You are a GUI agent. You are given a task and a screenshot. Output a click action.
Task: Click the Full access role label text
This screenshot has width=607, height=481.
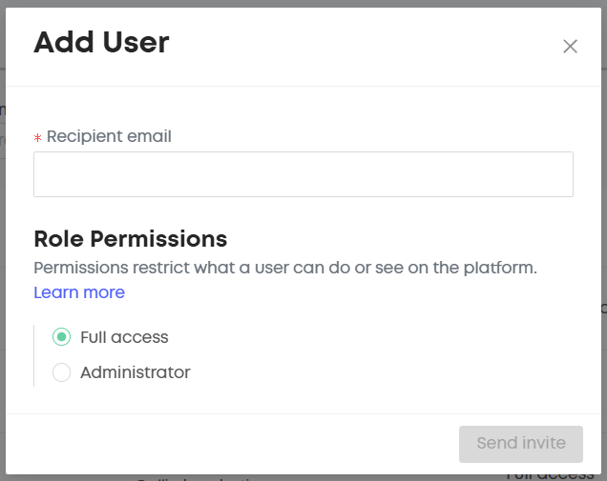coord(124,337)
